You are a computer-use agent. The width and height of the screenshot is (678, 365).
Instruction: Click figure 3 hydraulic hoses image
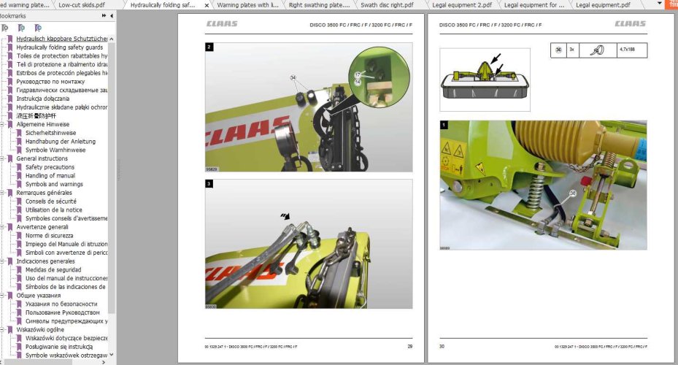click(309, 244)
